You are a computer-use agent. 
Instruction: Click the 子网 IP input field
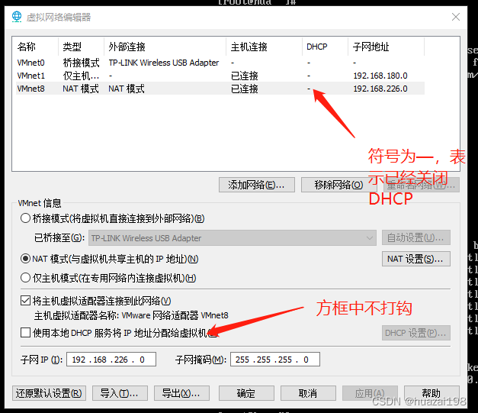pyautogui.click(x=111, y=360)
